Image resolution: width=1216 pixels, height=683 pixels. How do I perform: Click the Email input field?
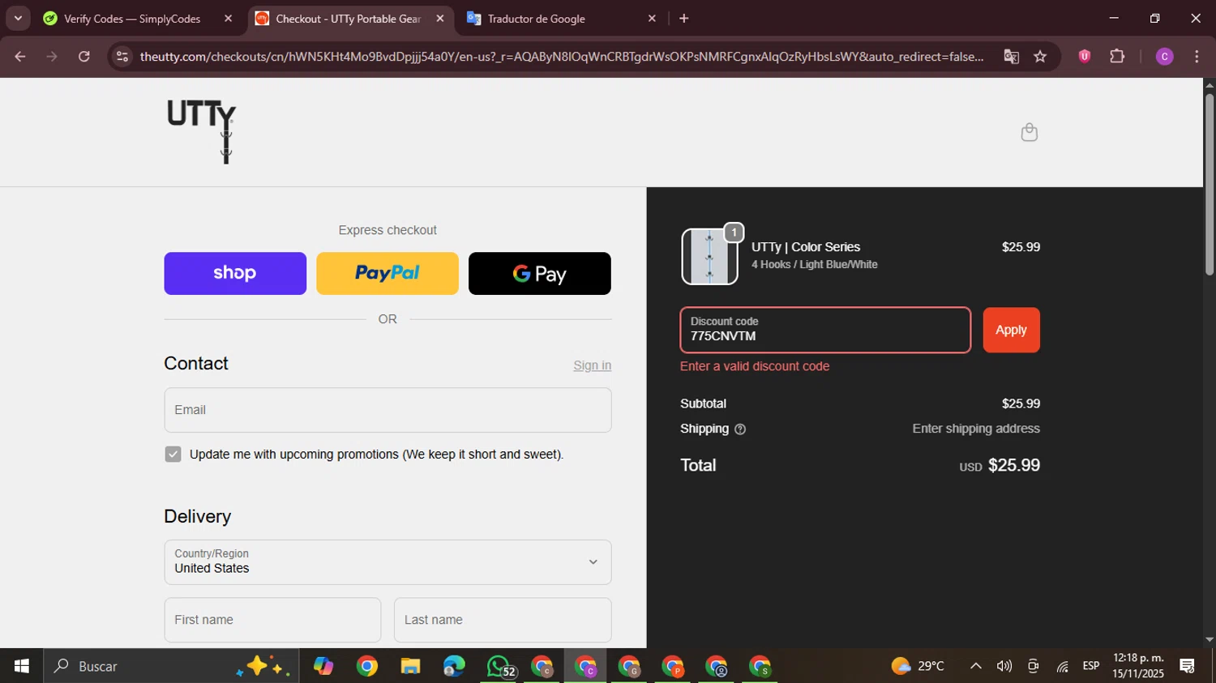tap(387, 410)
